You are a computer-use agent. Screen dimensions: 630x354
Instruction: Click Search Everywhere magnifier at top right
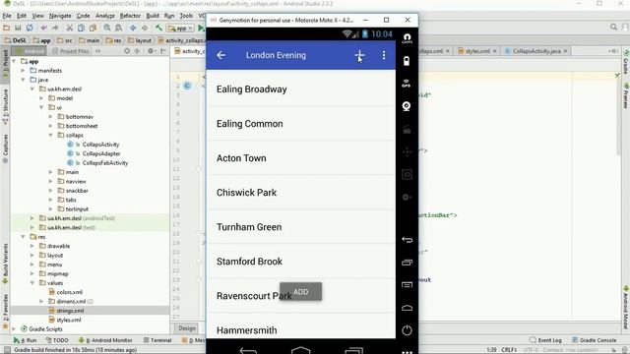pyautogui.click(x=613, y=27)
